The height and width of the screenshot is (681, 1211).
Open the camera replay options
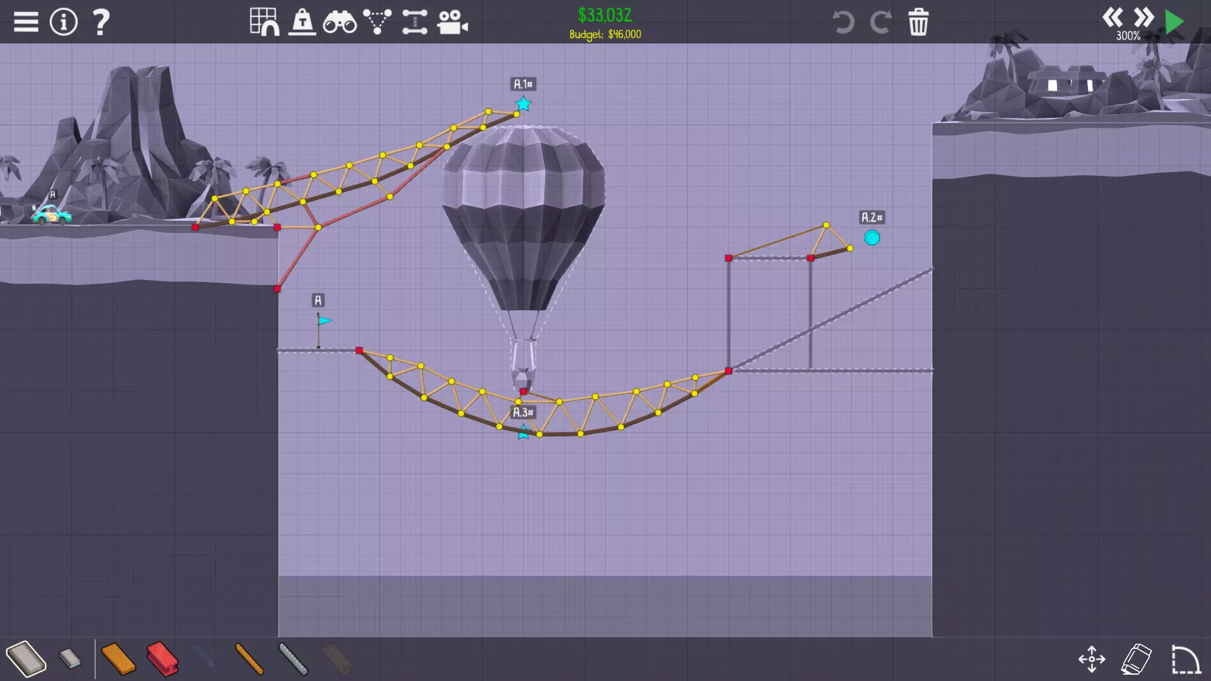tap(452, 22)
